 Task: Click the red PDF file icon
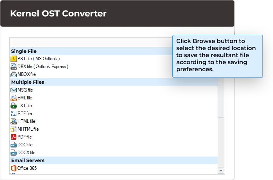tap(14, 137)
